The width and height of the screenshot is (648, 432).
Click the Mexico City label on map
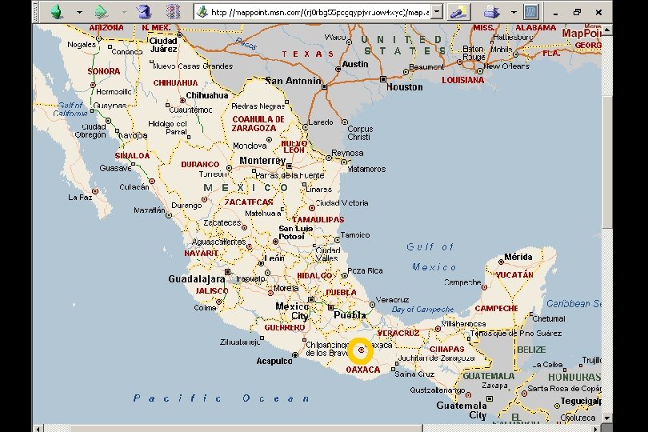point(293,311)
